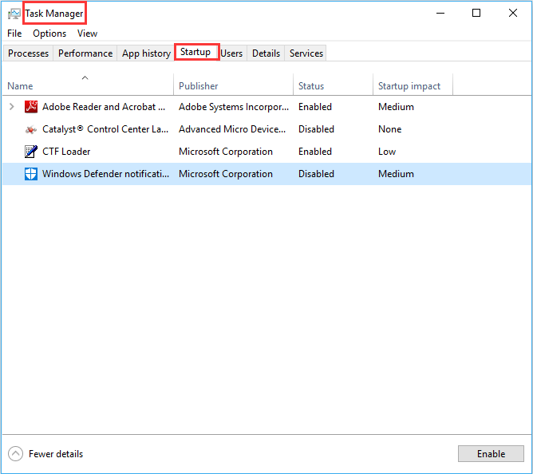Sort by the Name column header

tap(21, 86)
